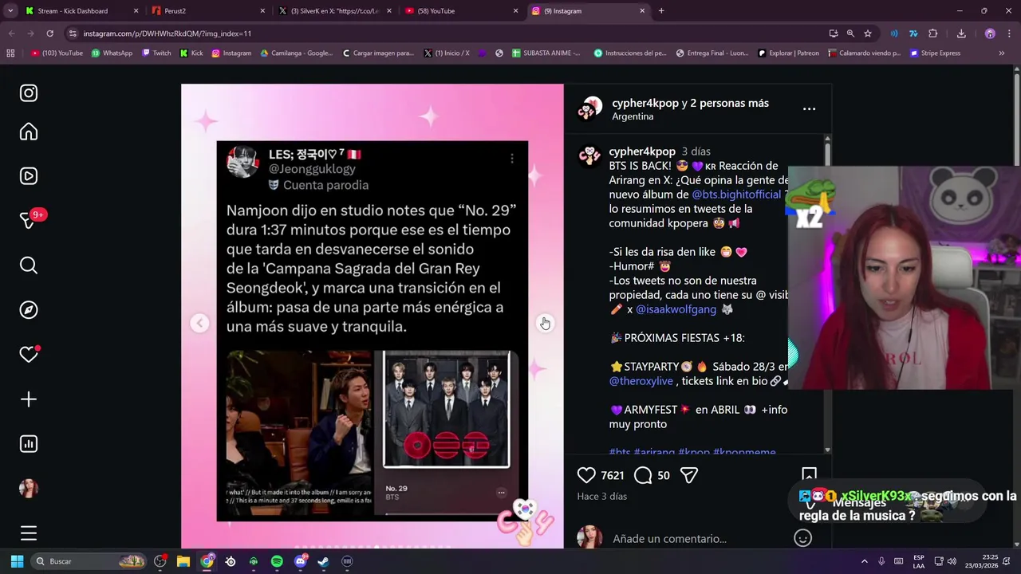The width and height of the screenshot is (1021, 574).
Task: Save the post with bookmark icon
Action: (x=809, y=474)
